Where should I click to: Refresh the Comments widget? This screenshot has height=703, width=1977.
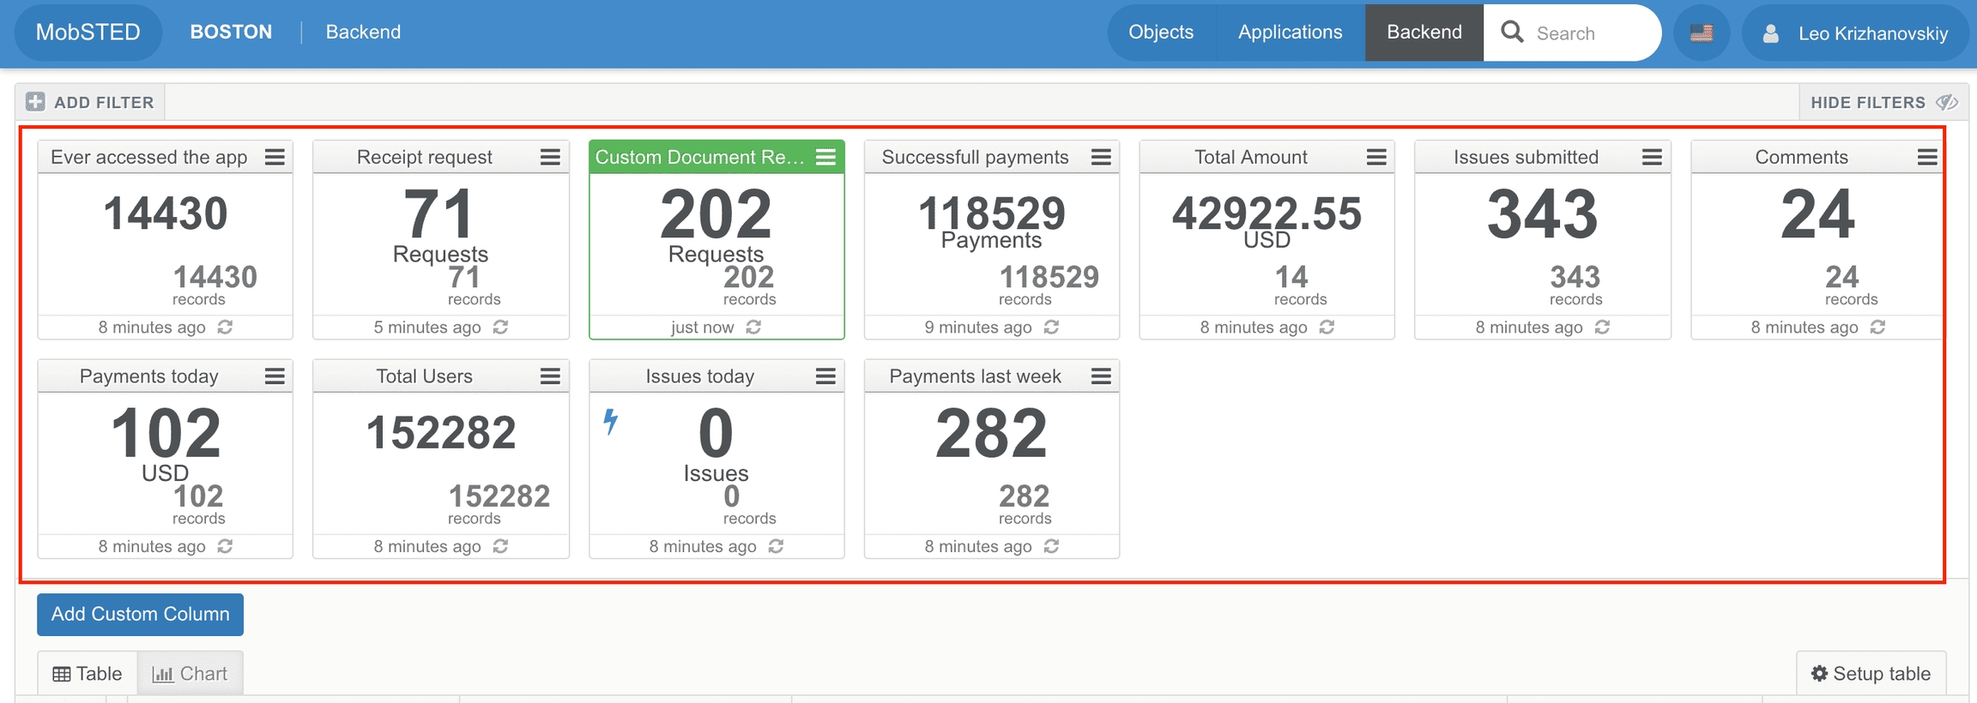click(x=1877, y=327)
